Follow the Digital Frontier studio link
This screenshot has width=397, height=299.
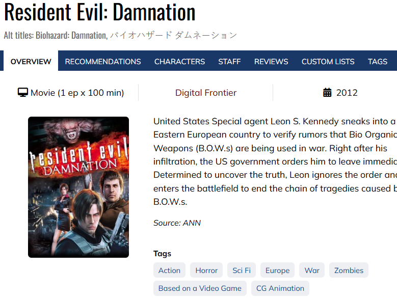(206, 93)
